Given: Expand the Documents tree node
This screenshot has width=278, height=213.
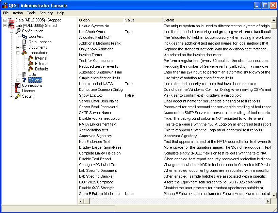Looking at the screenshot, I should [18, 47].
